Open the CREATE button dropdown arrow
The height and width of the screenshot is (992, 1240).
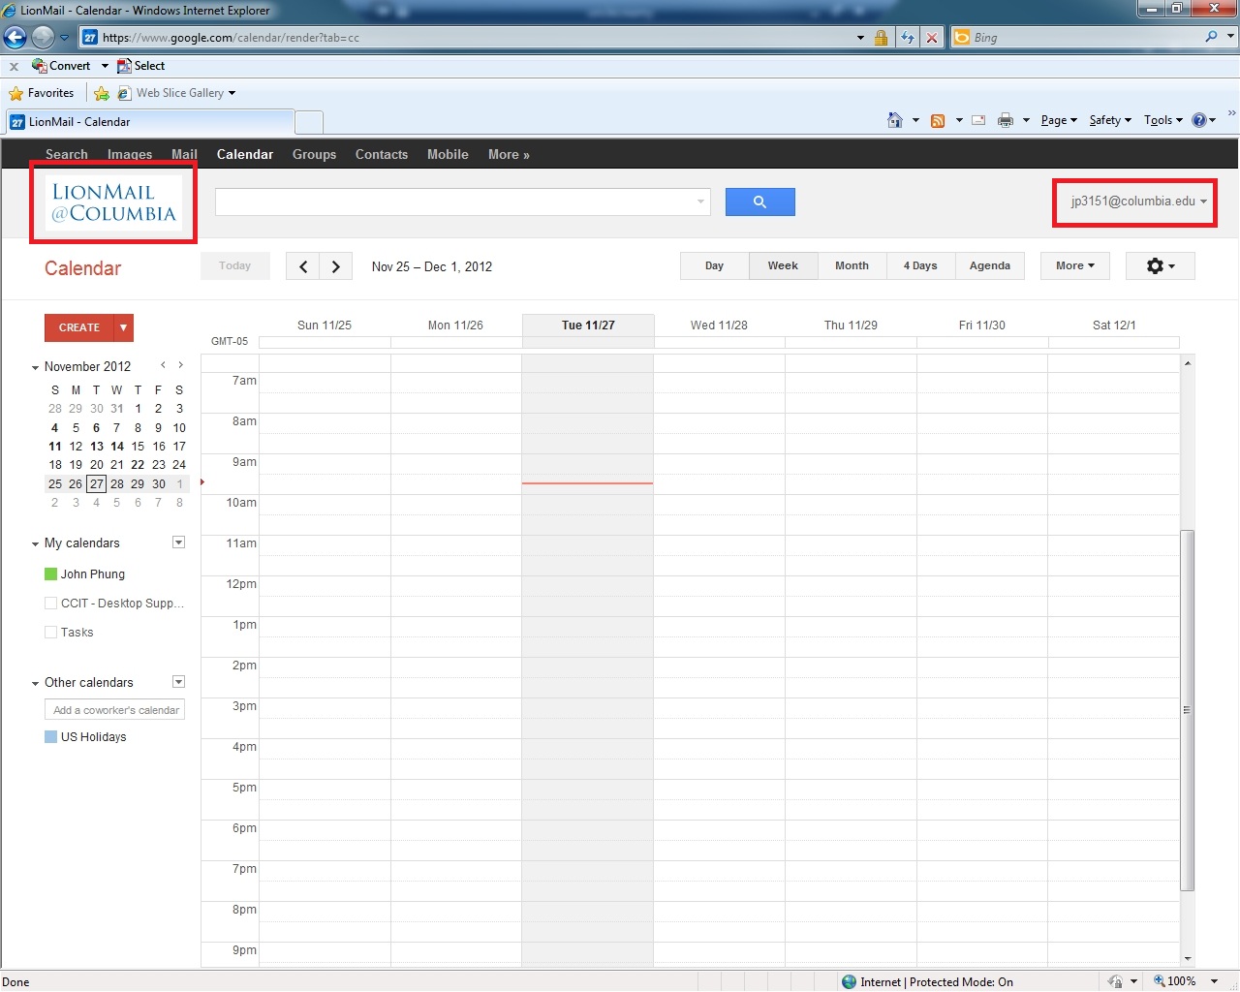[x=124, y=327]
